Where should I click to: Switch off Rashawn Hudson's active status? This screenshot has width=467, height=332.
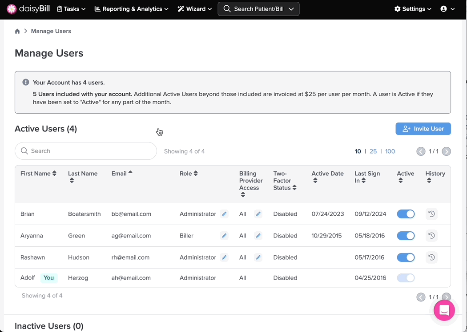pyautogui.click(x=406, y=257)
